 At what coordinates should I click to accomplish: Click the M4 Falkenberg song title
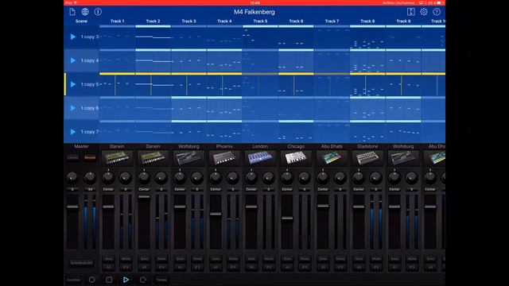coord(254,12)
